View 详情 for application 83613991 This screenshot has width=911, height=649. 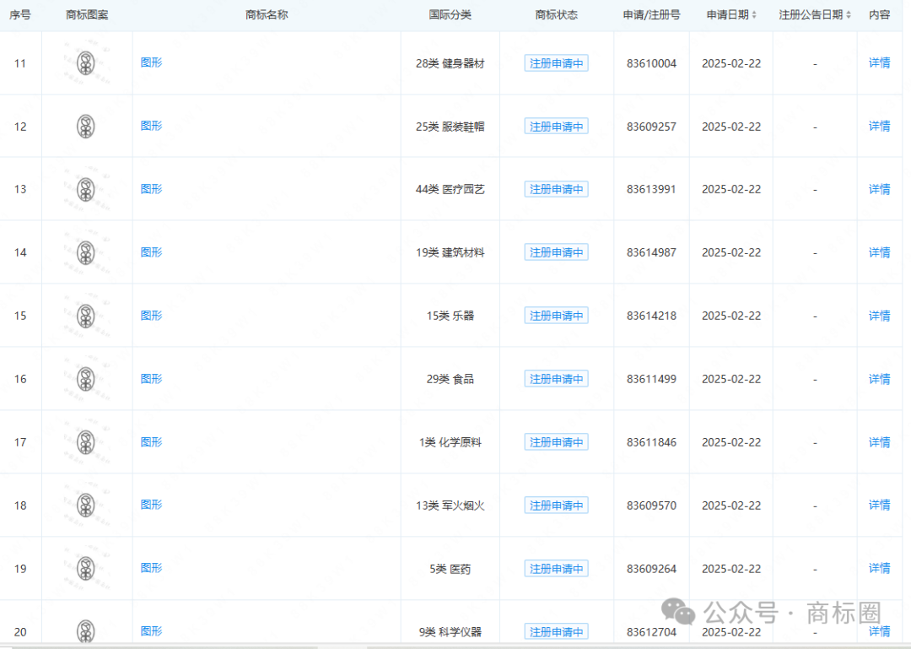(x=879, y=189)
